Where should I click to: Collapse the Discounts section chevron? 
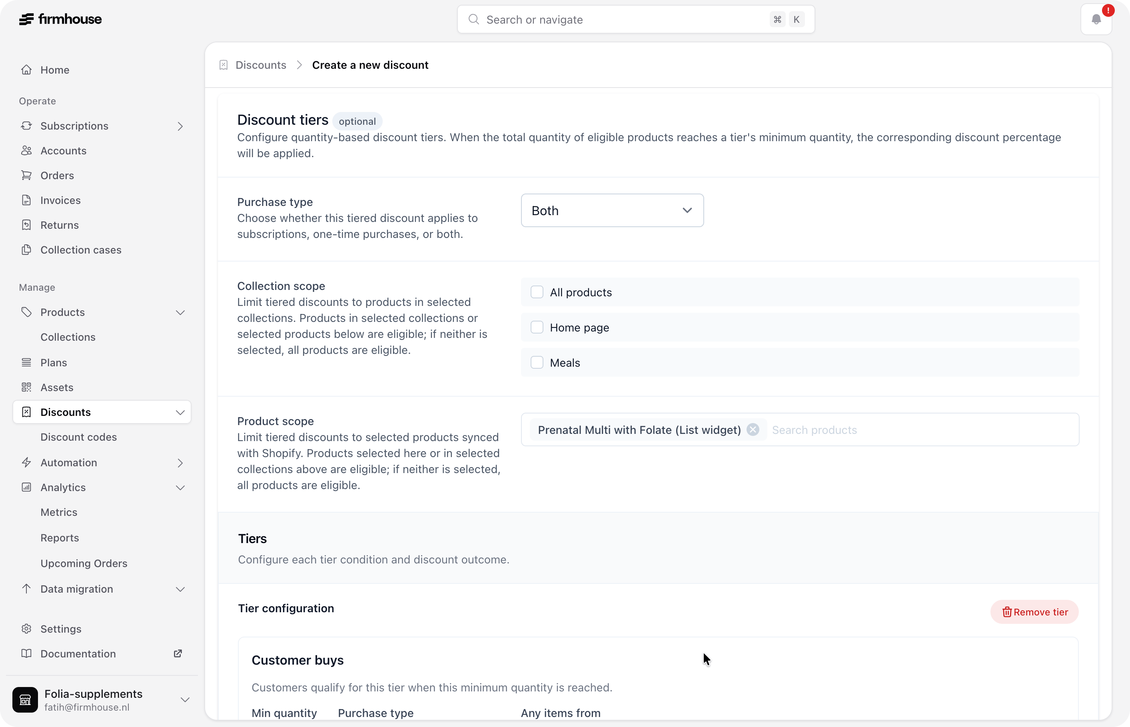pyautogui.click(x=180, y=413)
